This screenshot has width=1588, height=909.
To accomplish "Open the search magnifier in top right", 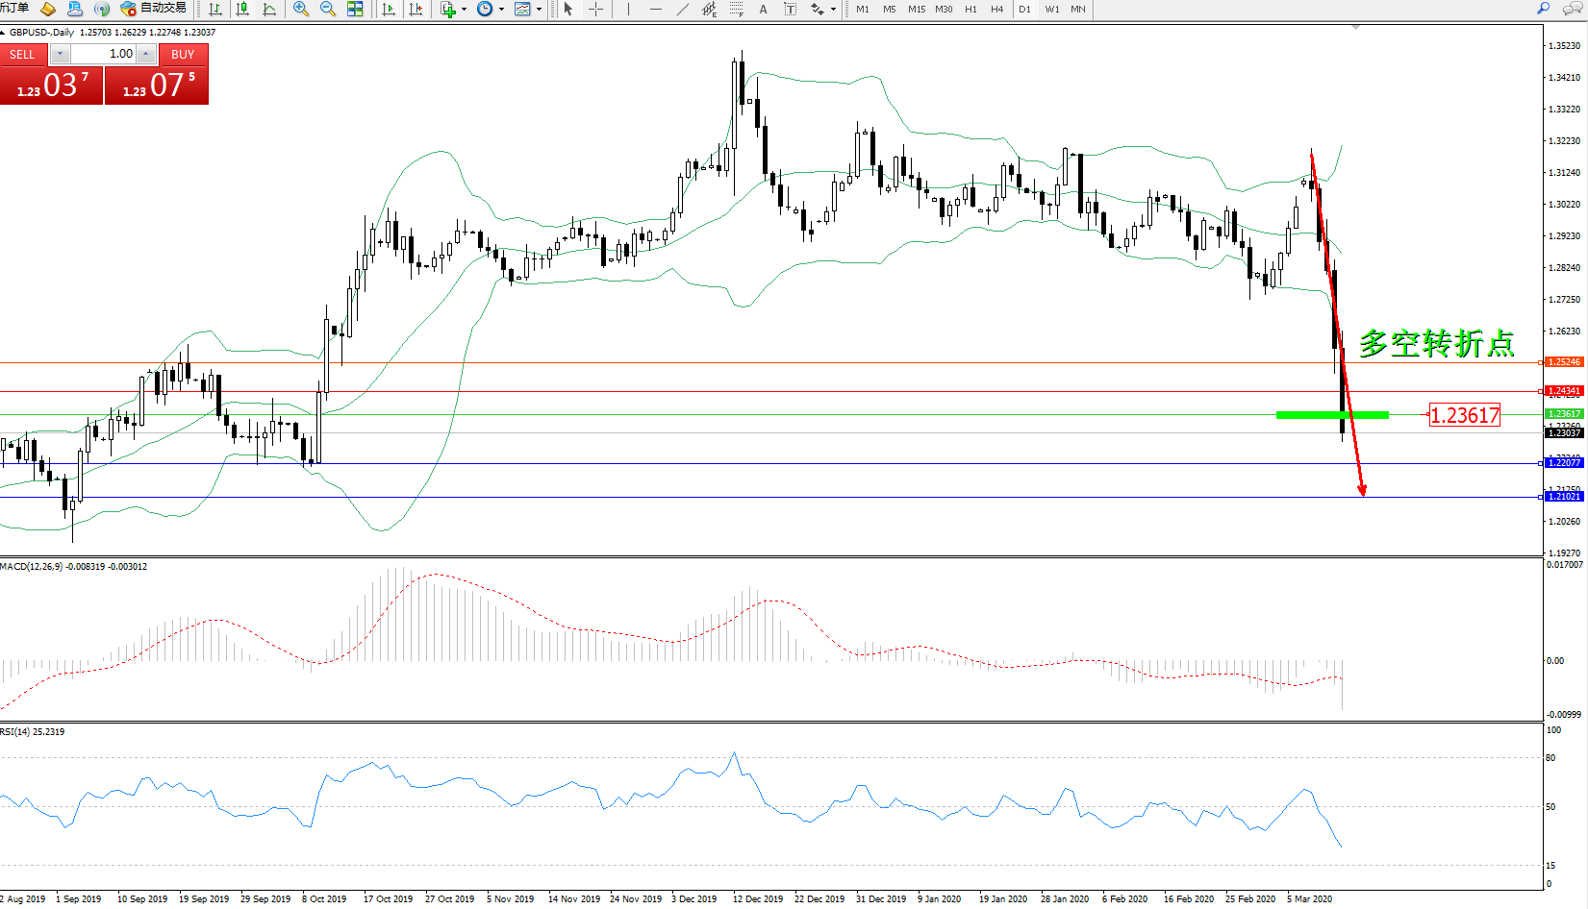I will point(1544,9).
